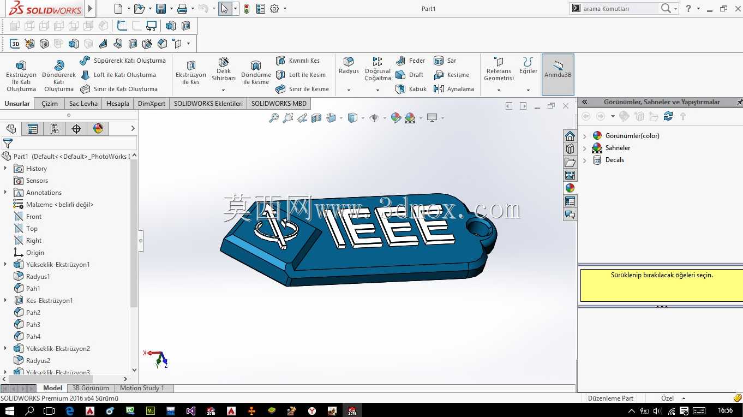Expand the History folder
This screenshot has height=417, width=743.
point(5,169)
